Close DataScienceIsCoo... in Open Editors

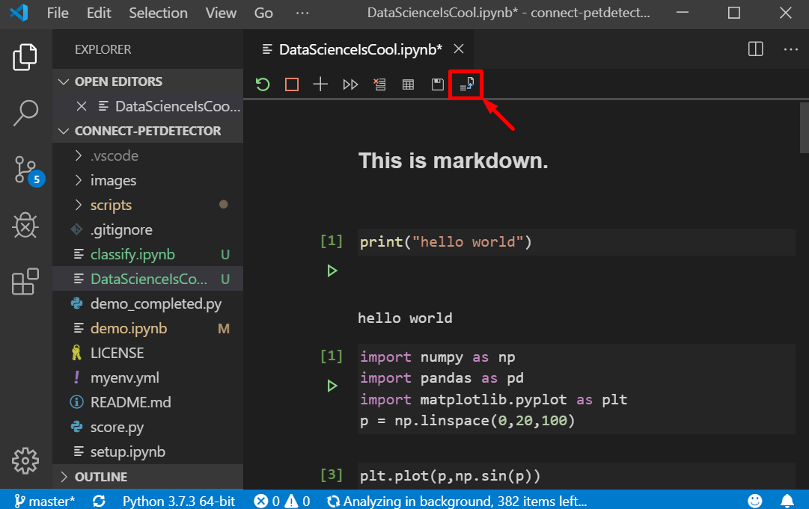pos(82,106)
